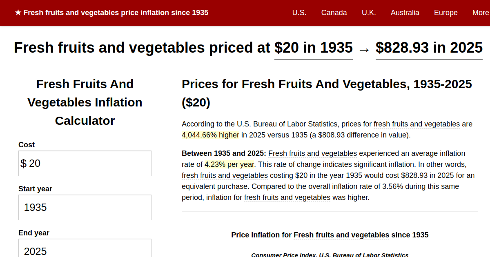
Task: Open the More navigation menu
Action: [x=480, y=13]
